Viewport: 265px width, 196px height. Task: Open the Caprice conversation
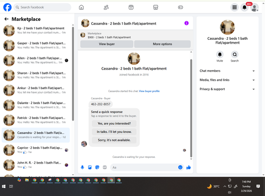coord(36,150)
